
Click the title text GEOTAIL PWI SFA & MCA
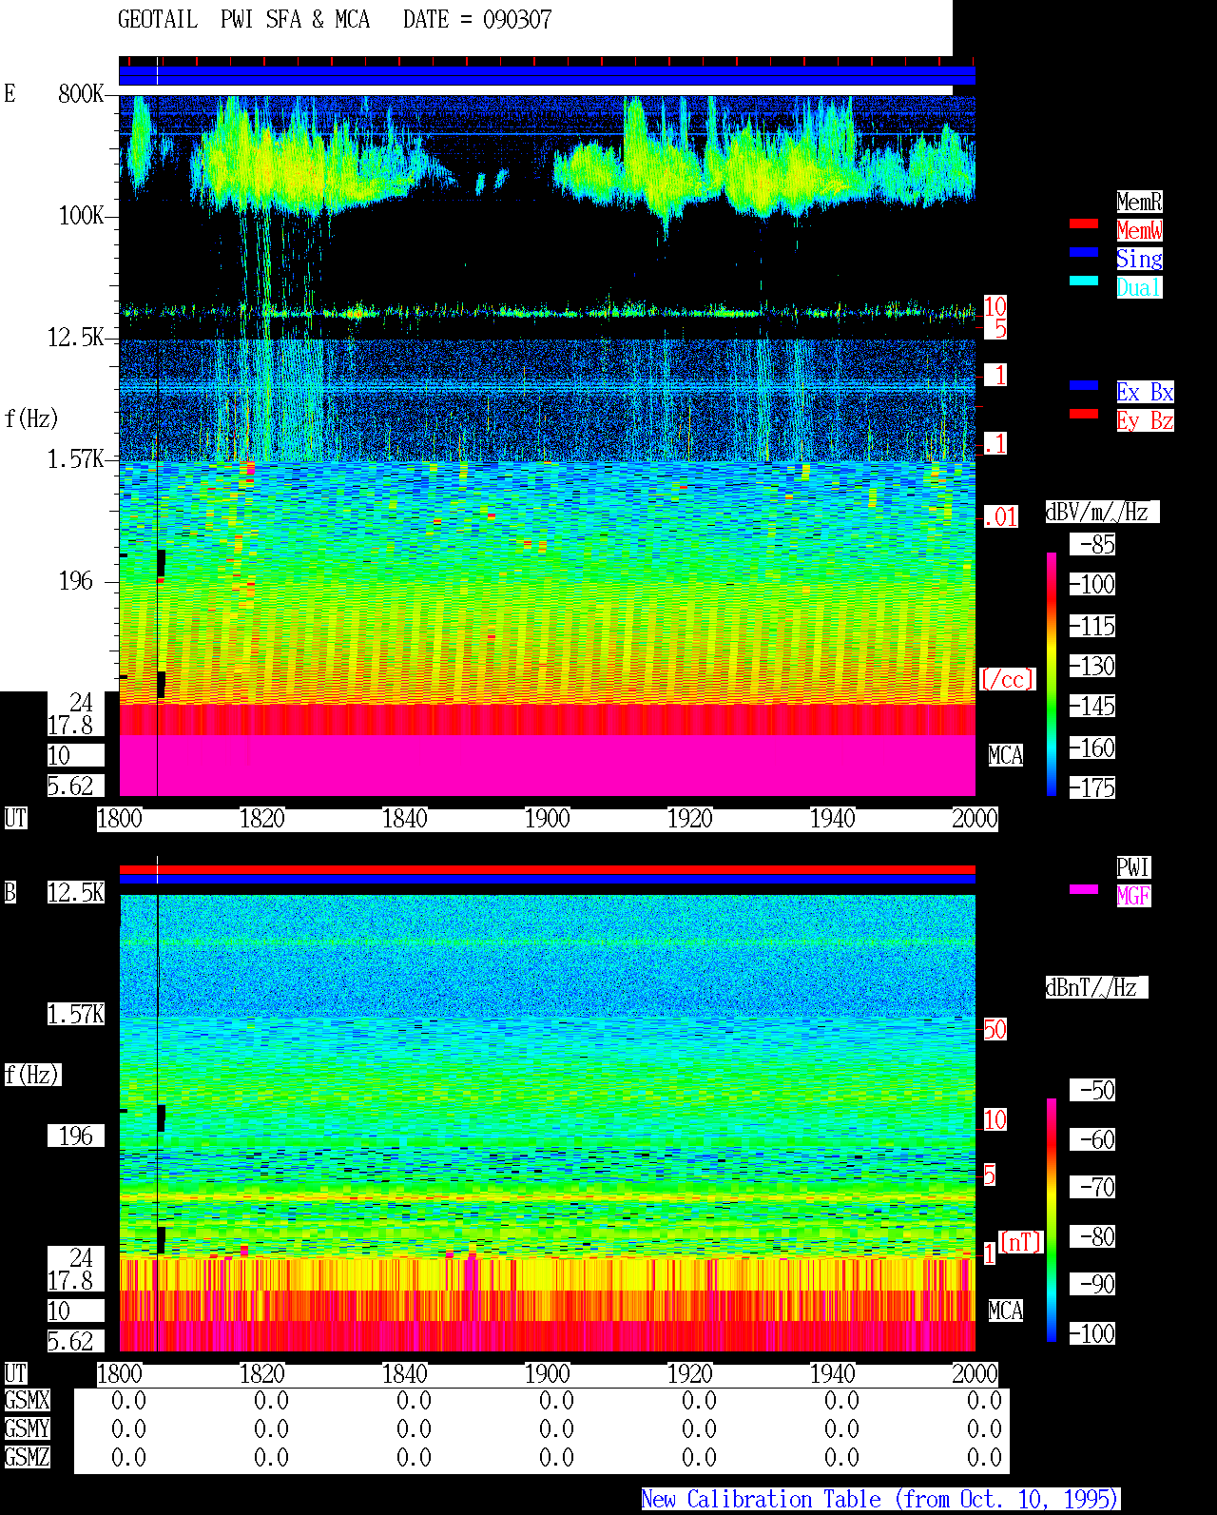pyautogui.click(x=243, y=20)
